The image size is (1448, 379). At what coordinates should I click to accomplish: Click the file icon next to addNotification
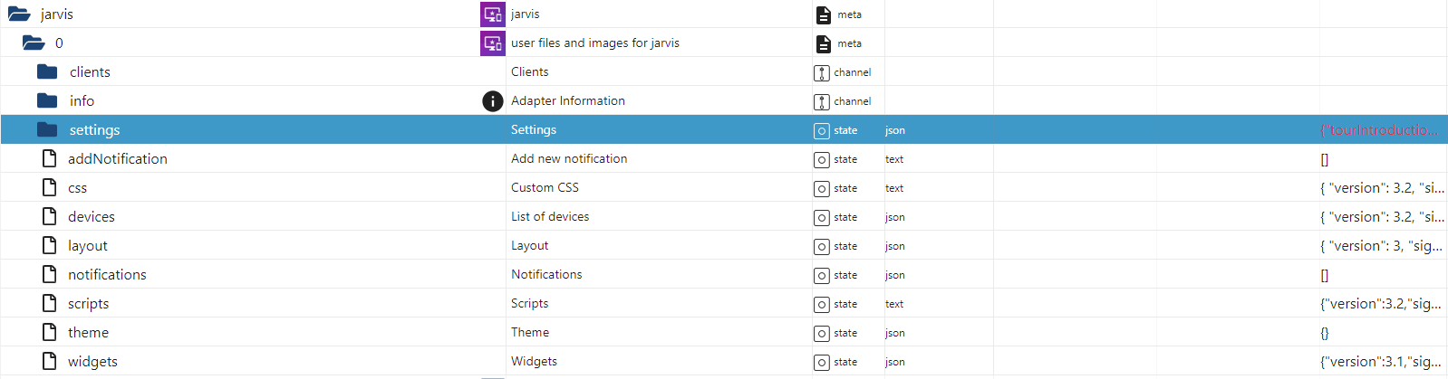(50, 158)
